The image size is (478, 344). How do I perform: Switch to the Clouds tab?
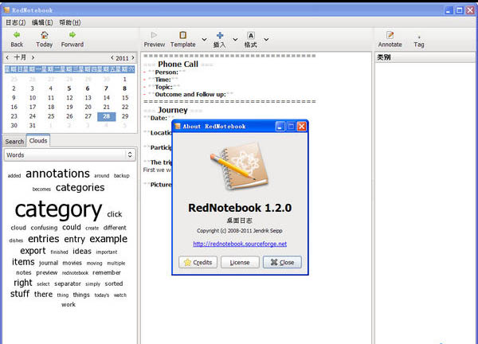point(38,140)
